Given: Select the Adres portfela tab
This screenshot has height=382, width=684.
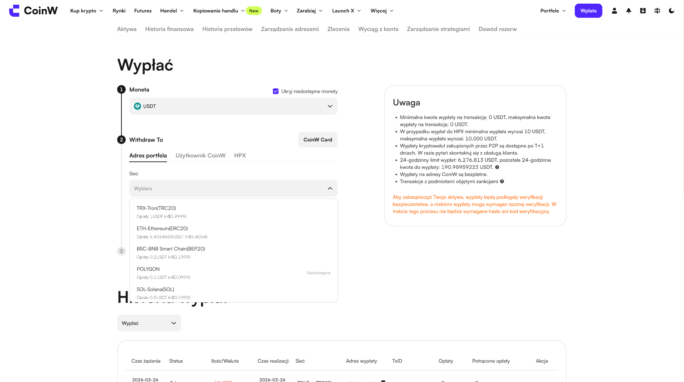Looking at the screenshot, I should [x=148, y=155].
